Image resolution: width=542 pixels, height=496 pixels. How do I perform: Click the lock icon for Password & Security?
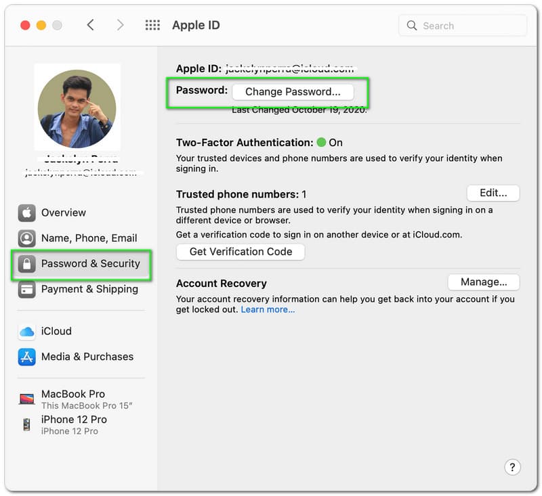[26, 264]
